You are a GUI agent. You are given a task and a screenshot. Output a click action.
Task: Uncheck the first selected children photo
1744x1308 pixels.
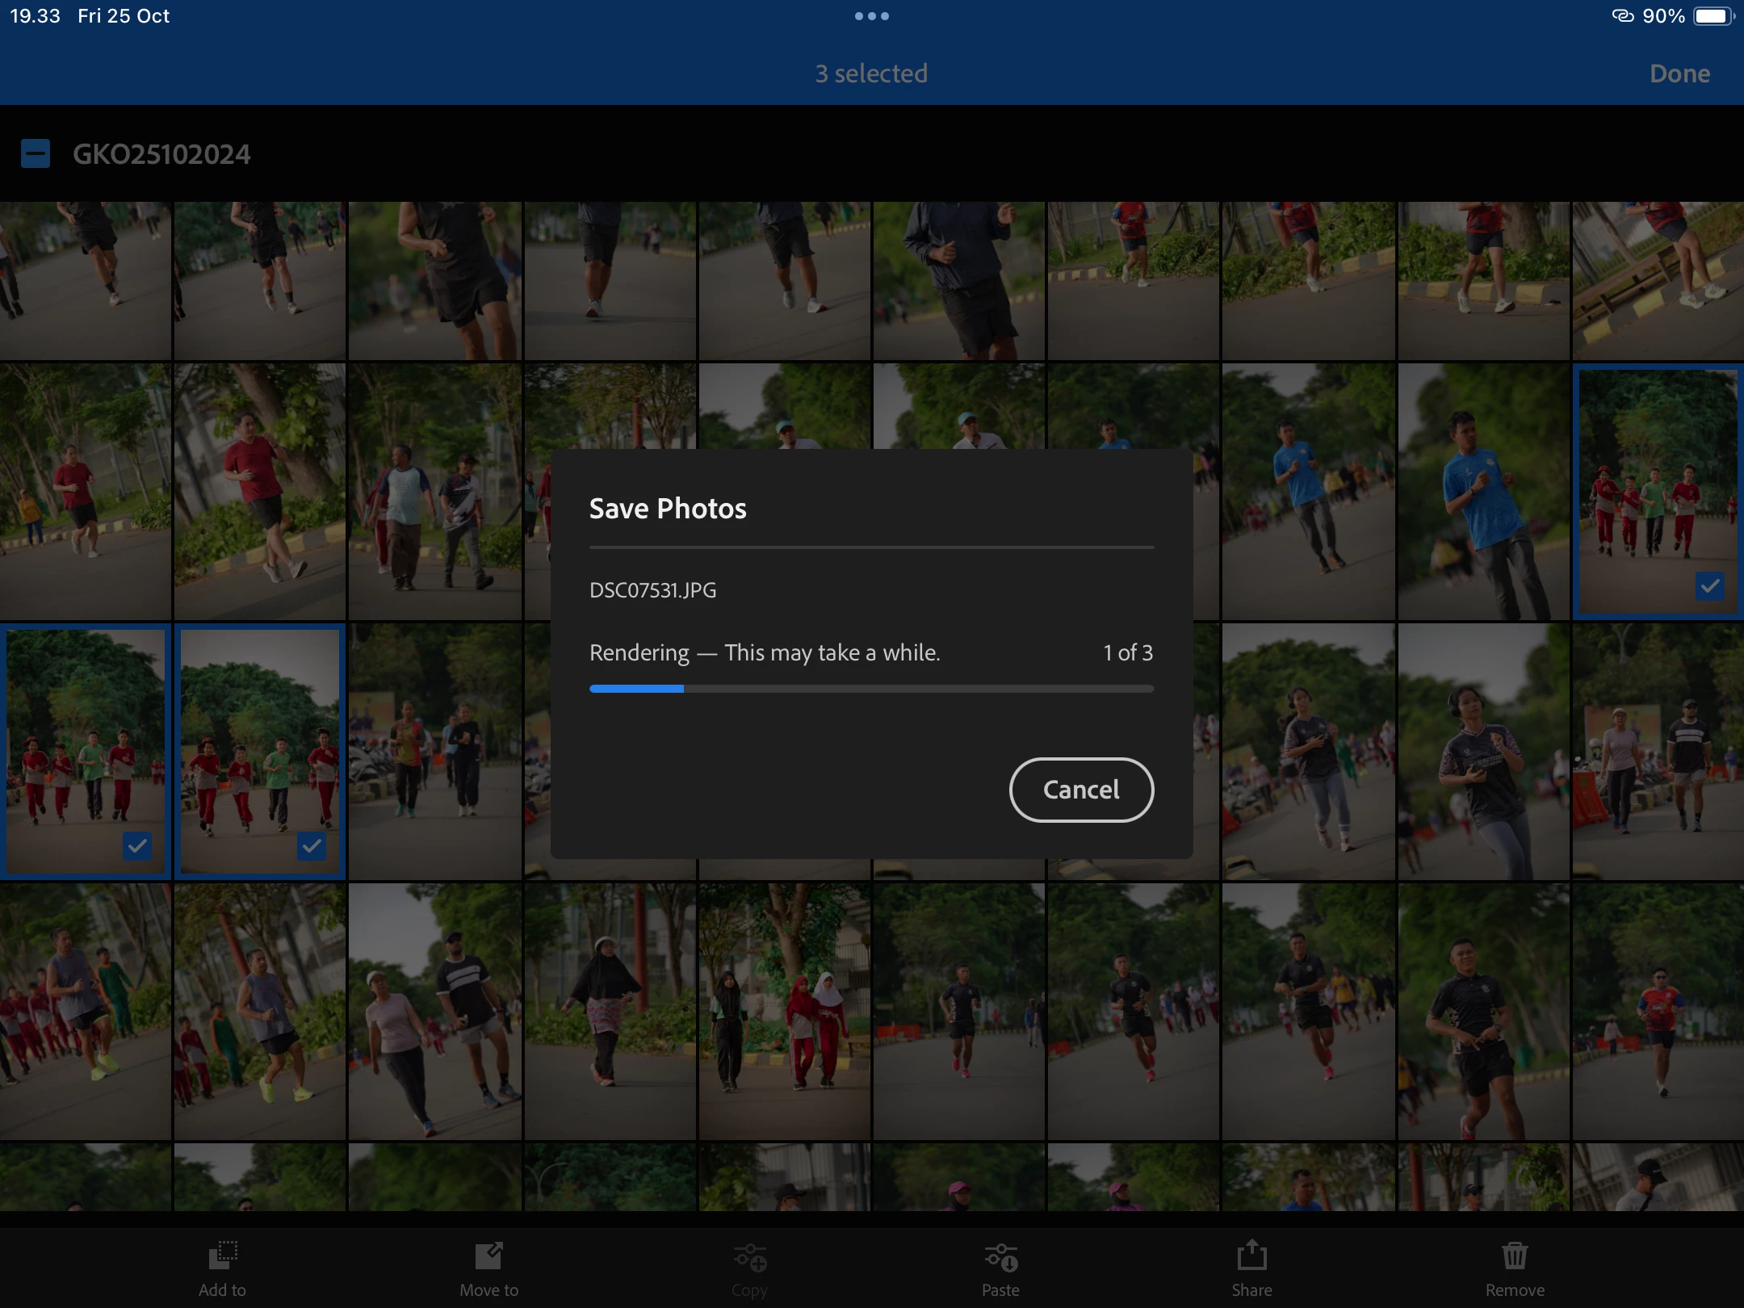137,845
